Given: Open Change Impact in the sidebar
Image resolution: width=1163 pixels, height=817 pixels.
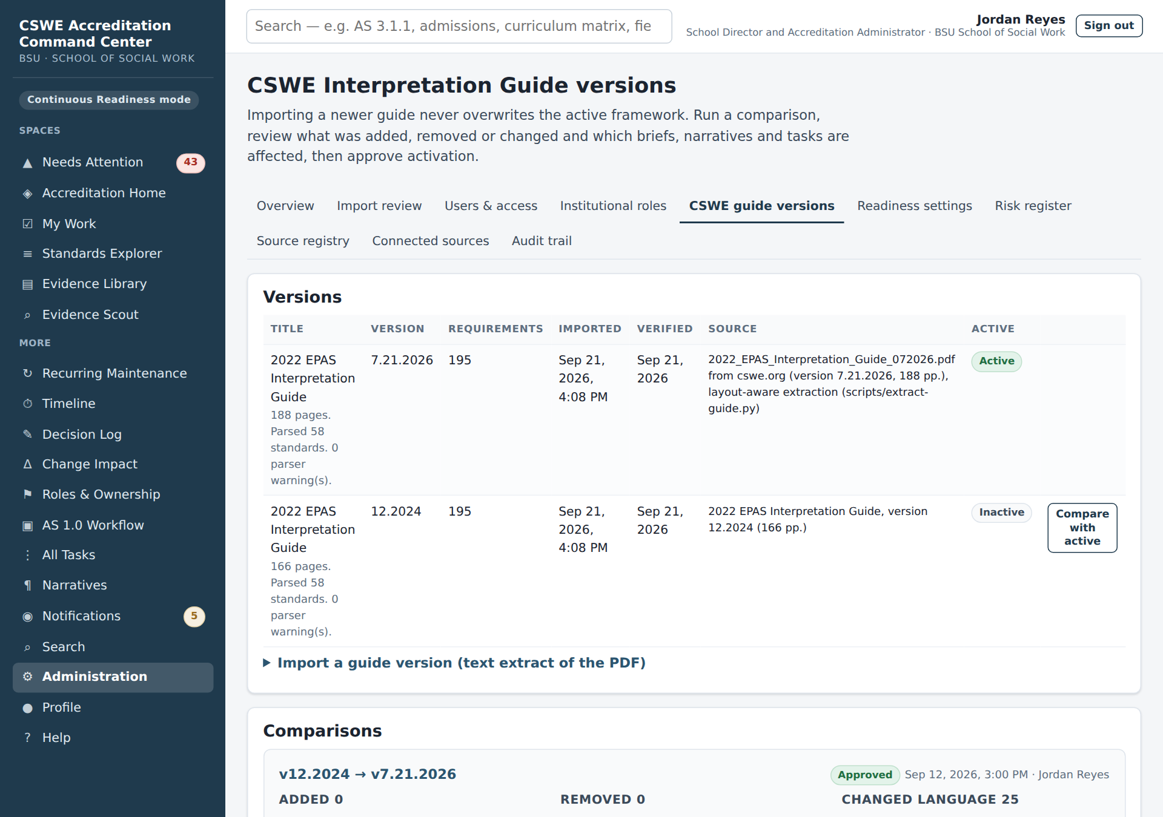Looking at the screenshot, I should click(113, 464).
